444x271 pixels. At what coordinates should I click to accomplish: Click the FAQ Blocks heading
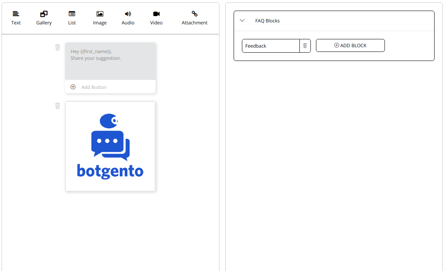(267, 21)
